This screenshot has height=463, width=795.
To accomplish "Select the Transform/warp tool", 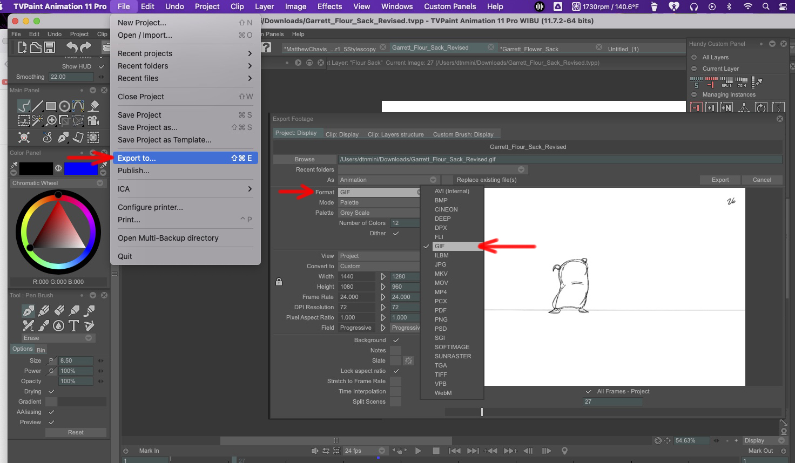I will [x=78, y=120].
